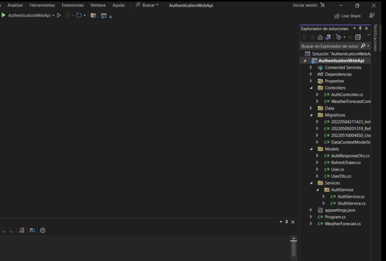Image resolution: width=386 pixels, height=261 pixels.
Task: Toggle auto-hide pin on Solution Explorer
Action: point(360,29)
